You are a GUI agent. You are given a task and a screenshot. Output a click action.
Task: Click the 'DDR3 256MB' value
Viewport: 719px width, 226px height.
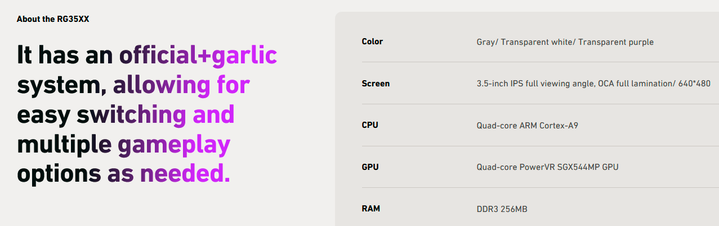coord(502,209)
